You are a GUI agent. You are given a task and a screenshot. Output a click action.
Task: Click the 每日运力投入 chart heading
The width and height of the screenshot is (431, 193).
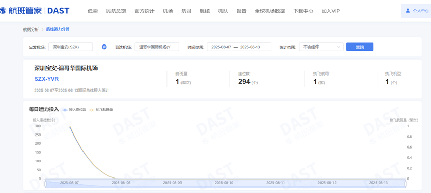[x=44, y=109]
